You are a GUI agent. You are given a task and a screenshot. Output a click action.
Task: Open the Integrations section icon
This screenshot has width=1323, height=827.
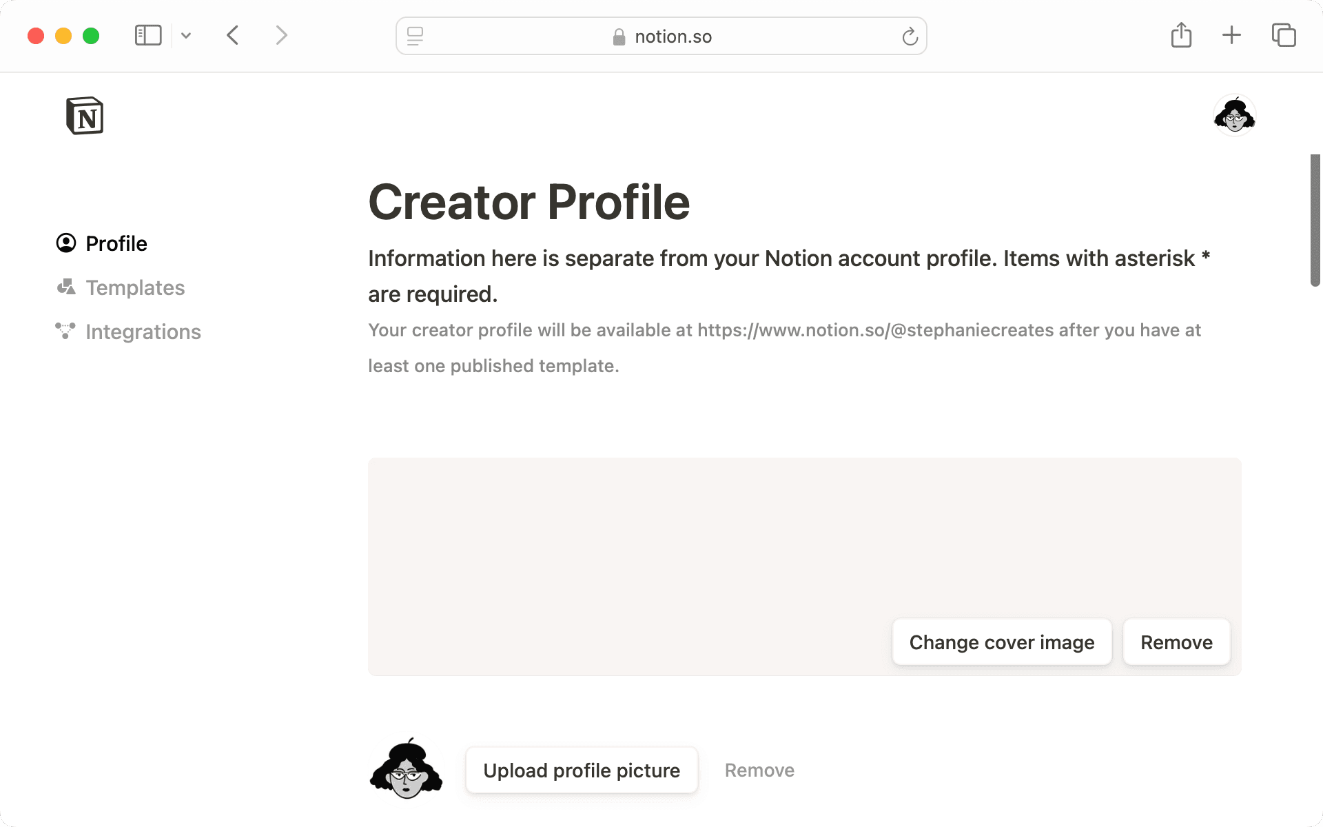pos(65,331)
